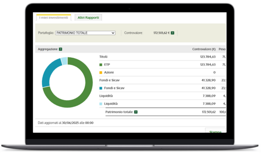Click the 172.501,62 € value in header bar
Viewport: 261px width, 157px height.
click(x=162, y=33)
